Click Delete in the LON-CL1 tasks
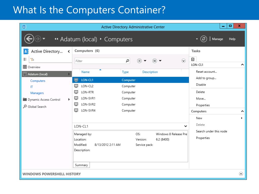Image resolution: width=259 pixels, height=194 pixels. [200, 92]
